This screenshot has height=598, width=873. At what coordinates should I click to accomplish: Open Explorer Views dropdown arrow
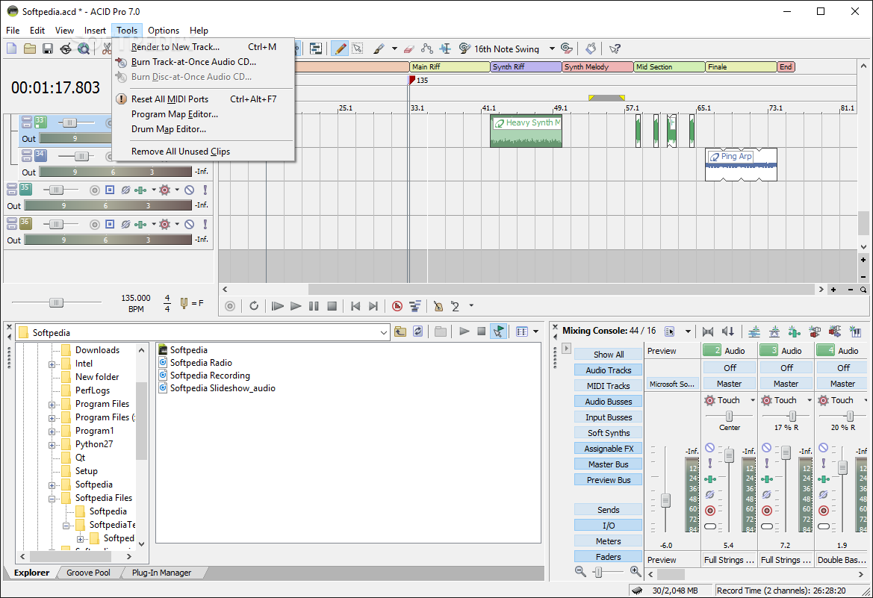(535, 332)
